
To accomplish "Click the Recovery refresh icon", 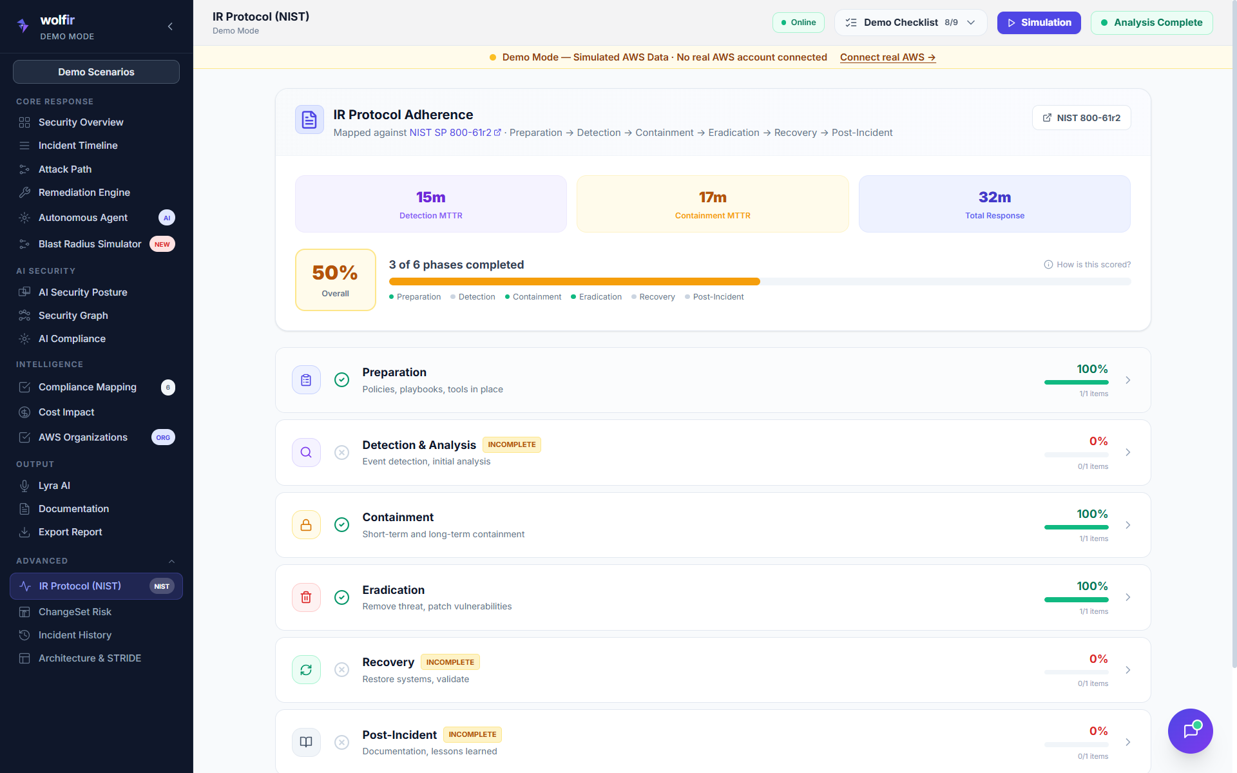I will click(306, 670).
